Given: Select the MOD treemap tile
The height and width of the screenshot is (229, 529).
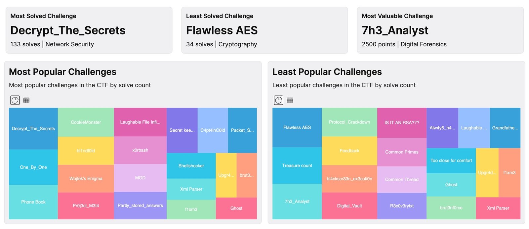Looking at the screenshot, I should pyautogui.click(x=140, y=178).
